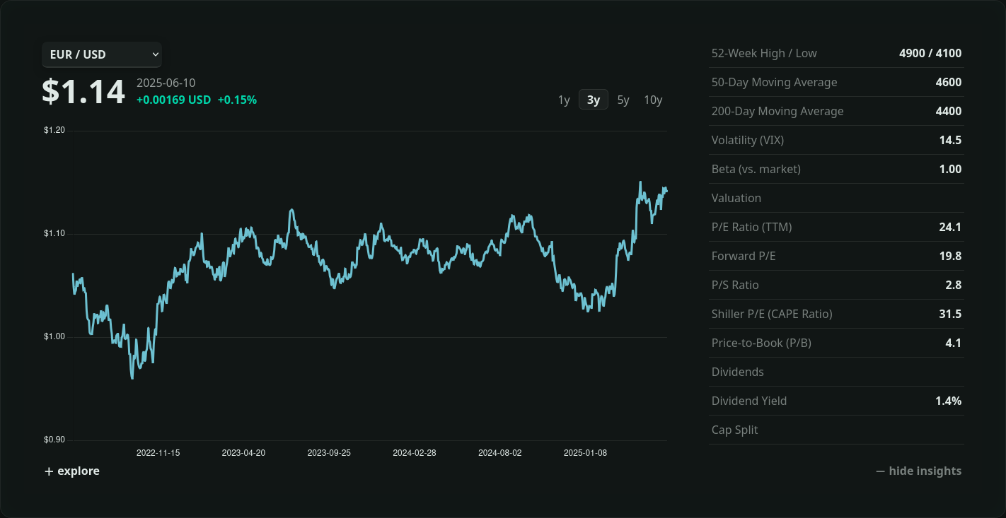Click the 2023-09-25 date axis label

click(329, 453)
